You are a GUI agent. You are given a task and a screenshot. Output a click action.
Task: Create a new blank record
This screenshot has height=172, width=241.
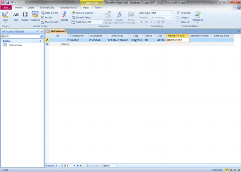point(82,166)
